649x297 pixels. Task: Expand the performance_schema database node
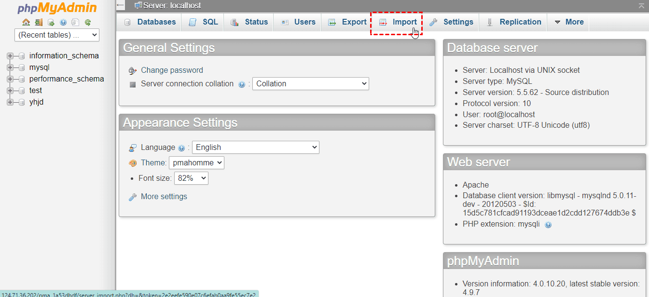click(10, 79)
